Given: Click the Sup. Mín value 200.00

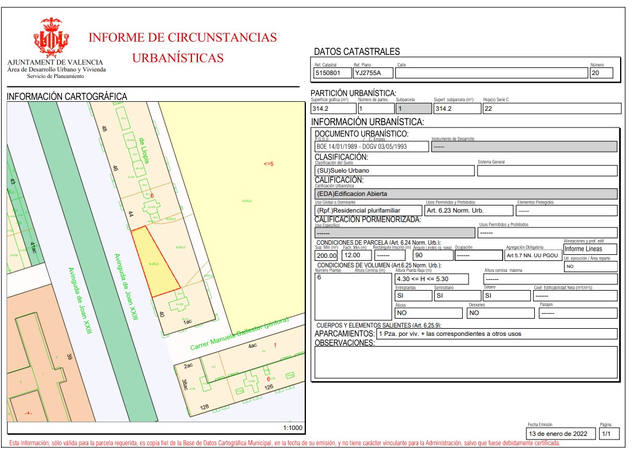Looking at the screenshot, I should point(327,255).
